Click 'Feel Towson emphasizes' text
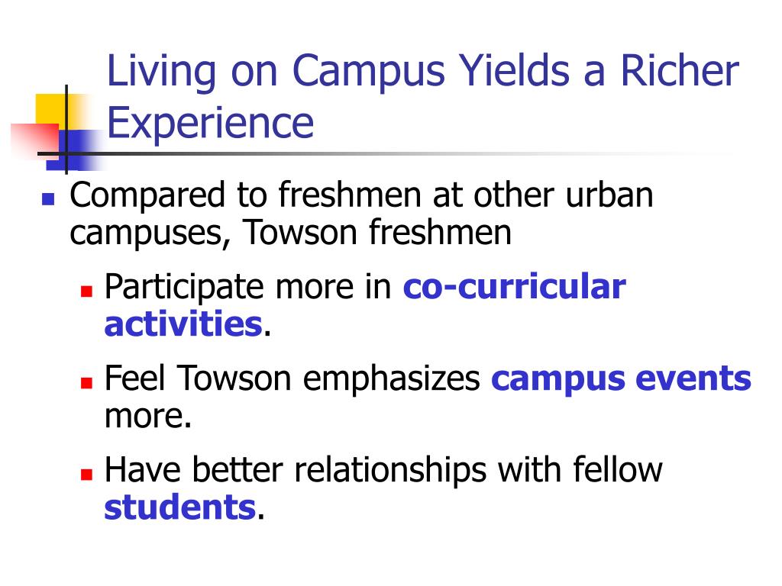 pos(292,378)
